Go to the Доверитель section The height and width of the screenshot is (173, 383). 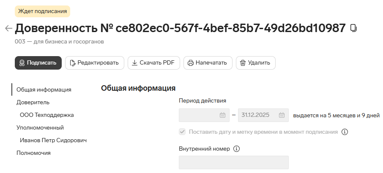33,102
